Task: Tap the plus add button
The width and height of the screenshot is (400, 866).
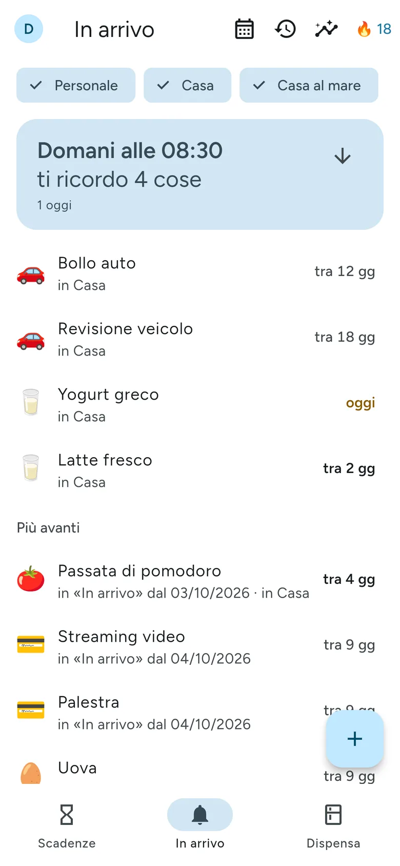Action: [x=355, y=739]
